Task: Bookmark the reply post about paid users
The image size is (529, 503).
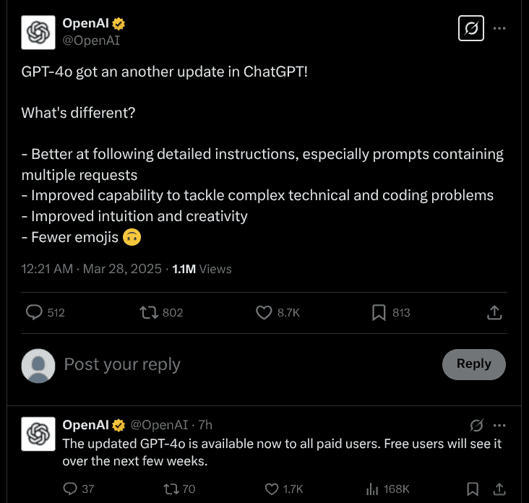Action: click(x=472, y=489)
